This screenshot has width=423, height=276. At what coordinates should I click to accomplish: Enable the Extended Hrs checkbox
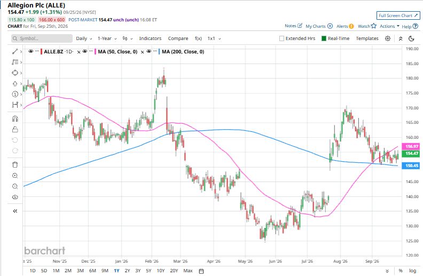click(x=281, y=38)
